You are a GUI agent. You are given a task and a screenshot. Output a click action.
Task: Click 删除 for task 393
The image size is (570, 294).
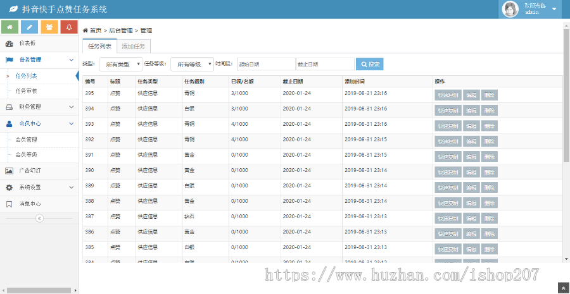(x=490, y=126)
